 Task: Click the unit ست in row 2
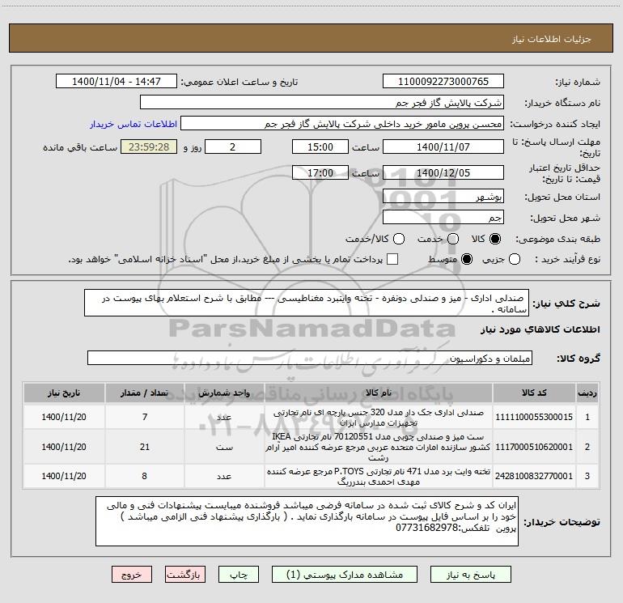coord(224,447)
